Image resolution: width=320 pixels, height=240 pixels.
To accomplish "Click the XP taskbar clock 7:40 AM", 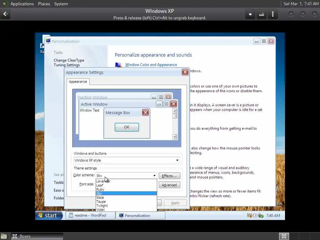I will click(x=273, y=216).
